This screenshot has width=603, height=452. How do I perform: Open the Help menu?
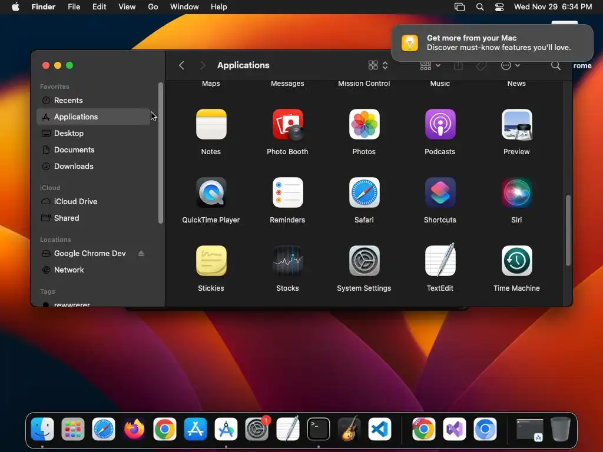pos(219,7)
